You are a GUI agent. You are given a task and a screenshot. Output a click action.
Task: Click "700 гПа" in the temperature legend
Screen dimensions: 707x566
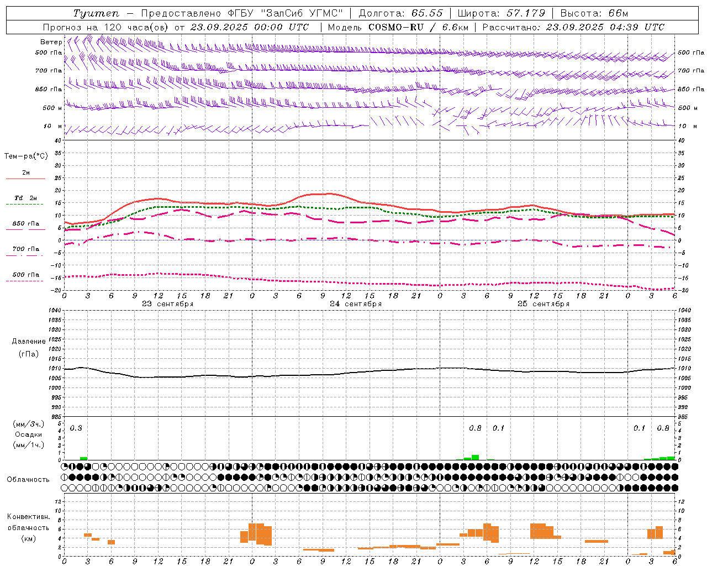click(25, 249)
